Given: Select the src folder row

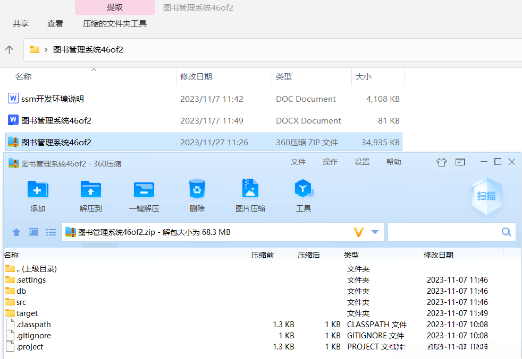Looking at the screenshot, I should 21,302.
